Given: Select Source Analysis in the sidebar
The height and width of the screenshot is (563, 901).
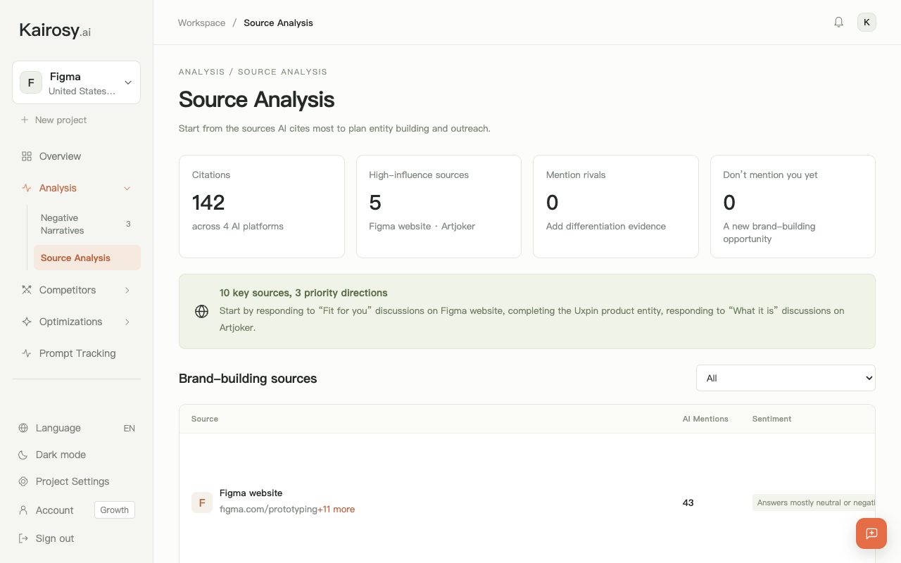Looking at the screenshot, I should tap(87, 258).
